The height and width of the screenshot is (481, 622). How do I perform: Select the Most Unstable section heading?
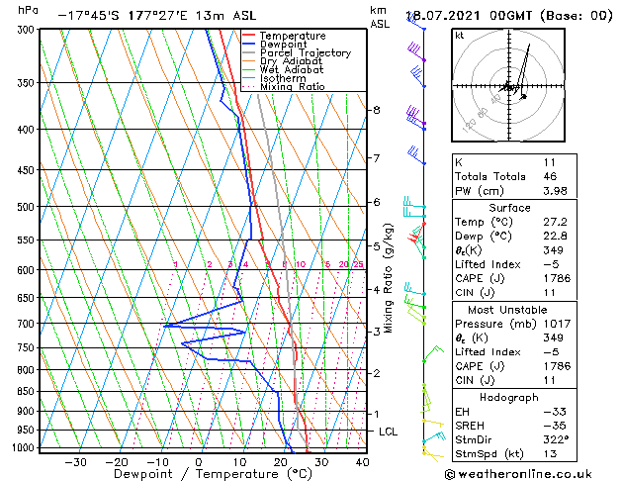coord(507,310)
